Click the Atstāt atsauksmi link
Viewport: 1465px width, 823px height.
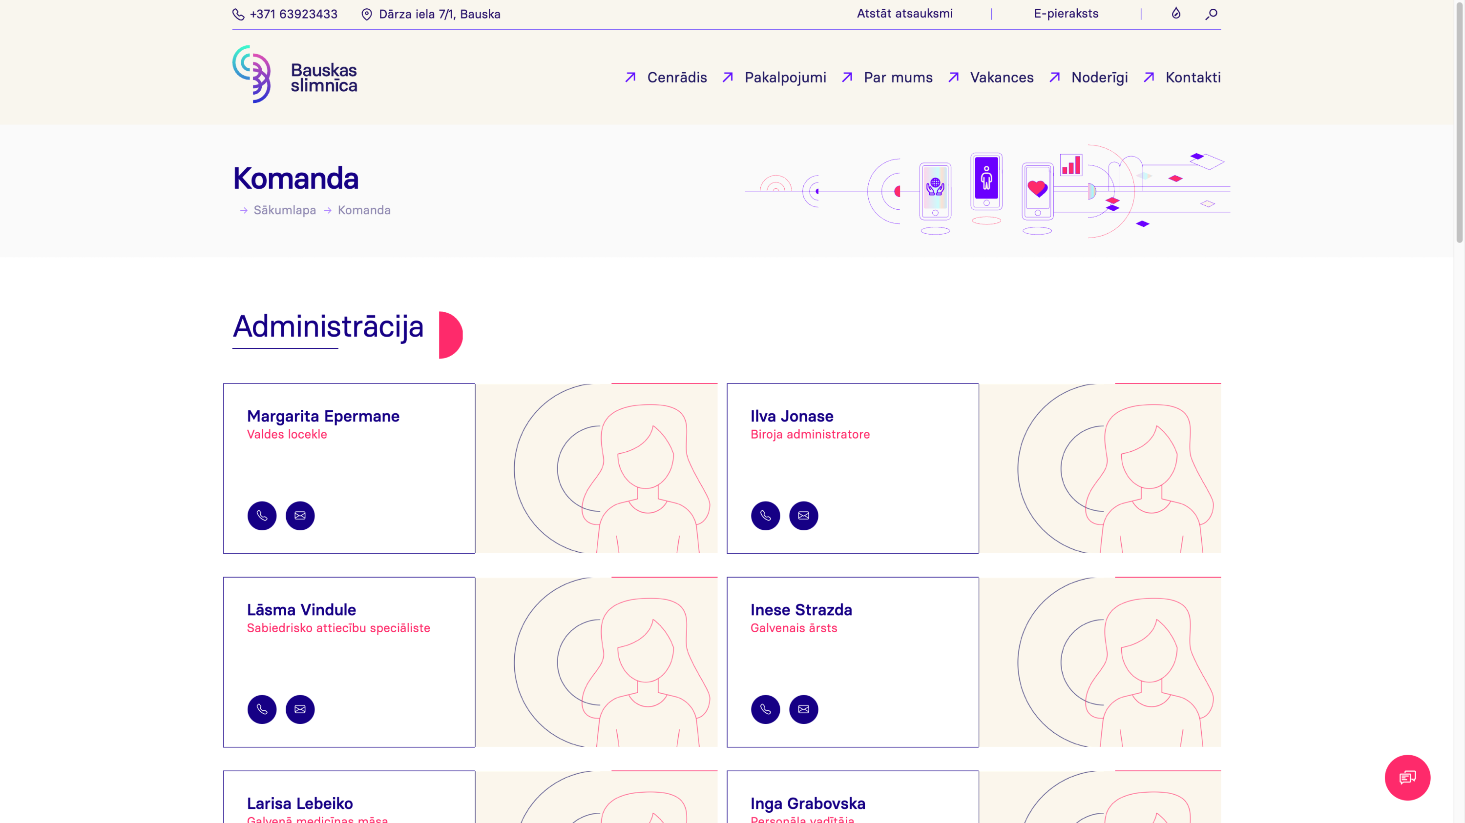click(x=904, y=14)
